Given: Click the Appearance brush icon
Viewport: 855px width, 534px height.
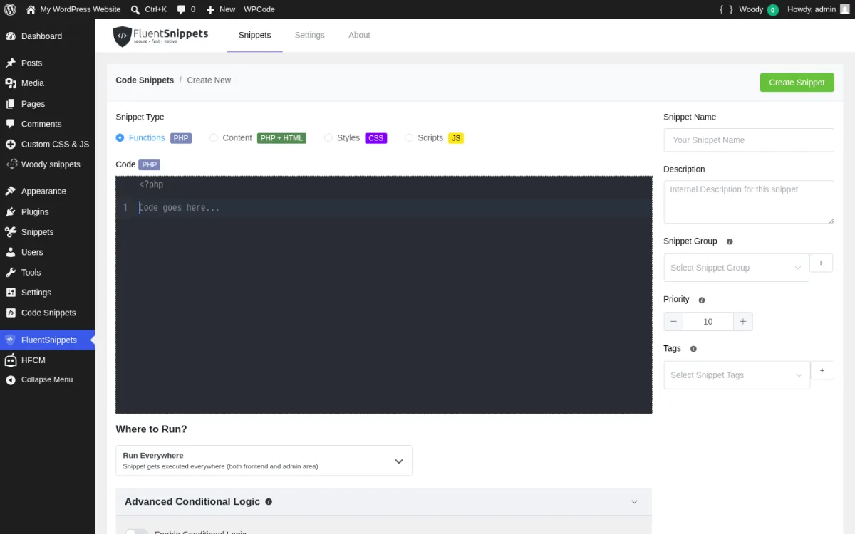Looking at the screenshot, I should [x=11, y=191].
